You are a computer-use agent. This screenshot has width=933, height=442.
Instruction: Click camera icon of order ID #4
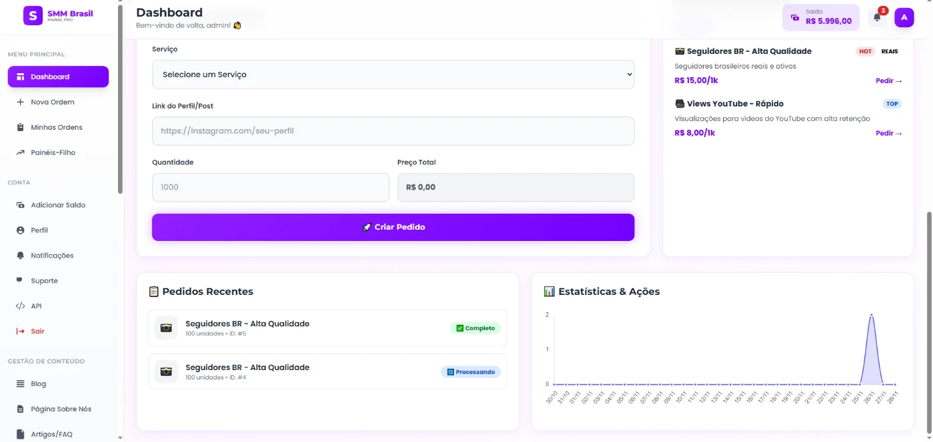coord(166,371)
